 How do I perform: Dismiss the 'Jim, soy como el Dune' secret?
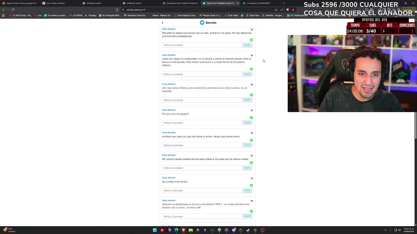point(252,84)
